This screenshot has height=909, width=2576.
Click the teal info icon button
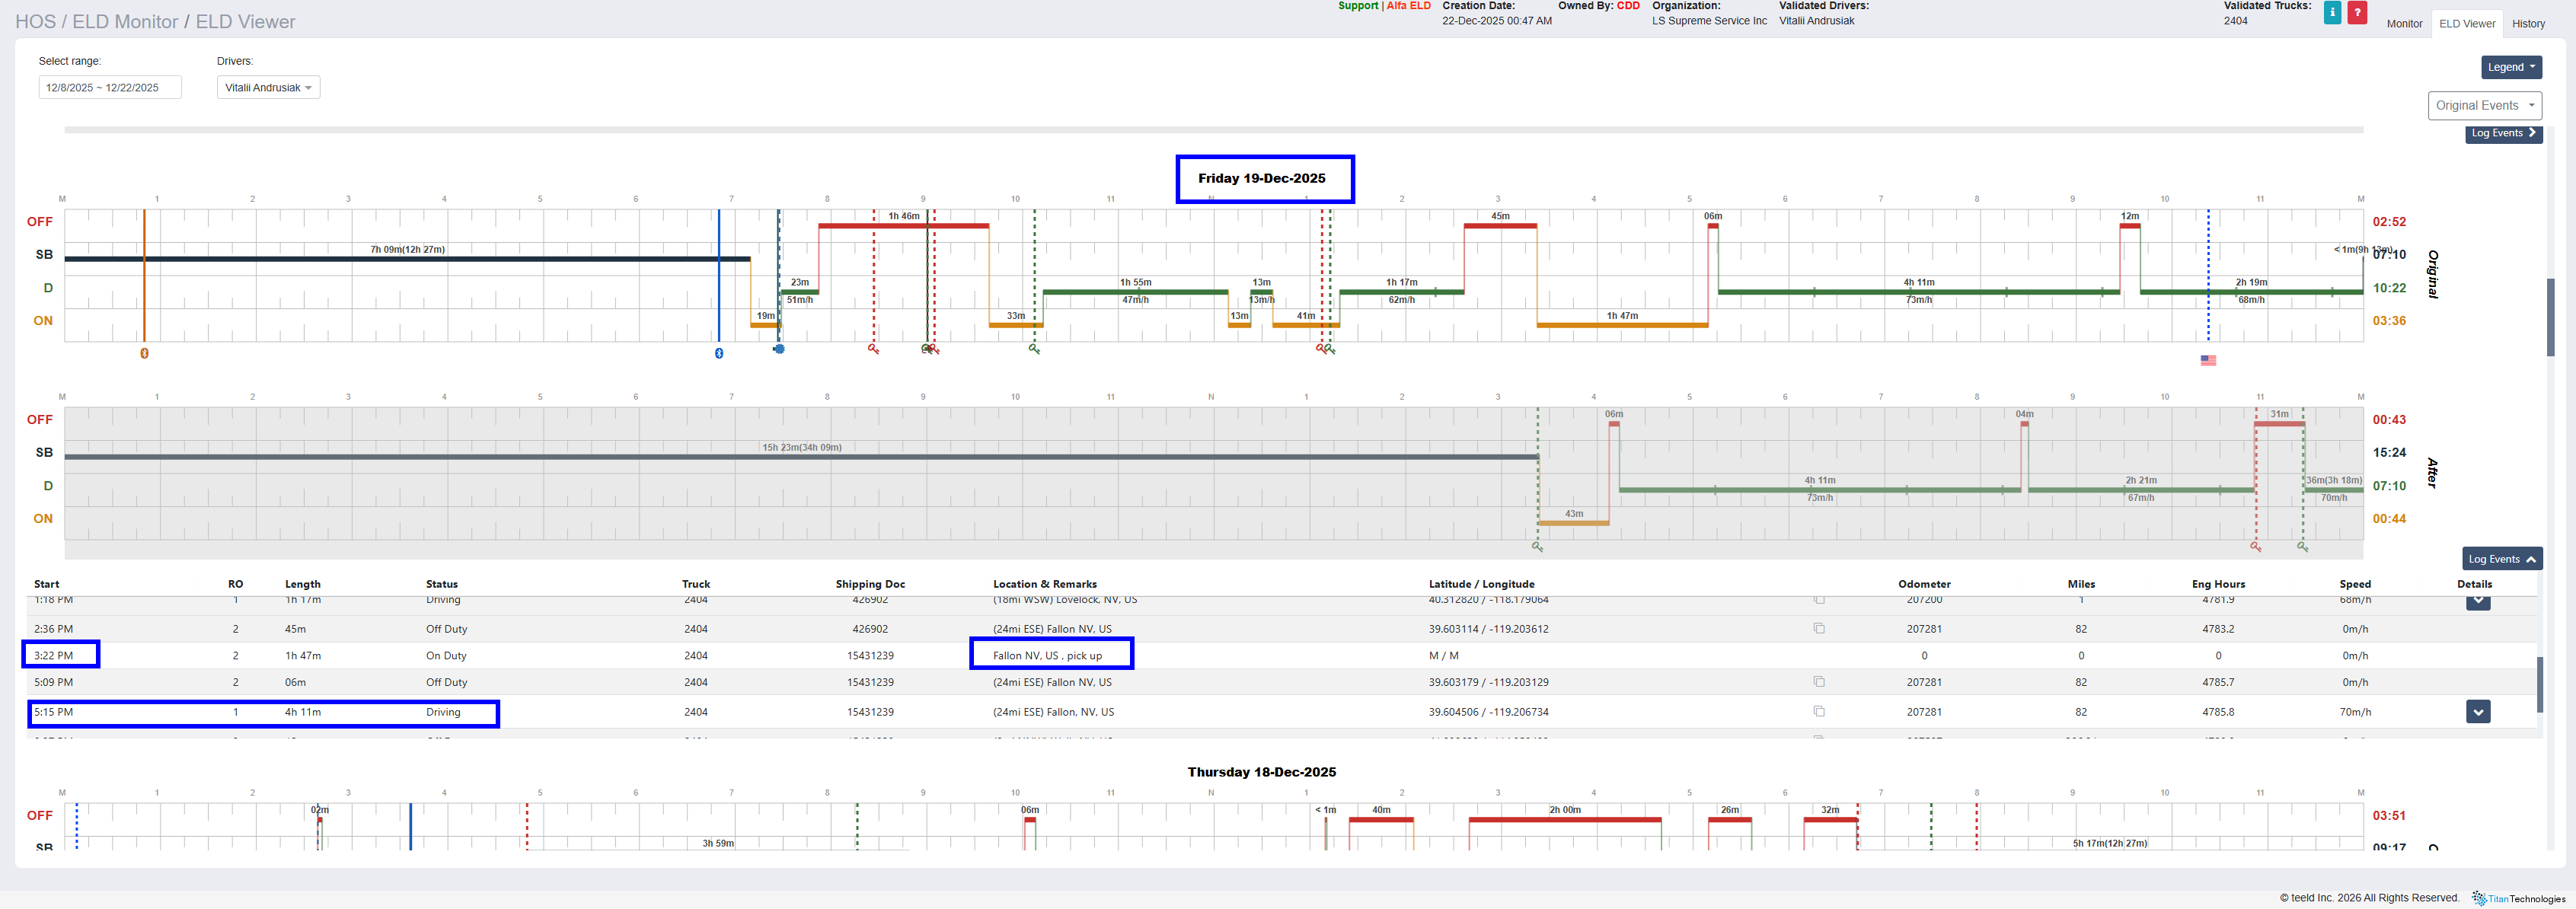pyautogui.click(x=2332, y=13)
